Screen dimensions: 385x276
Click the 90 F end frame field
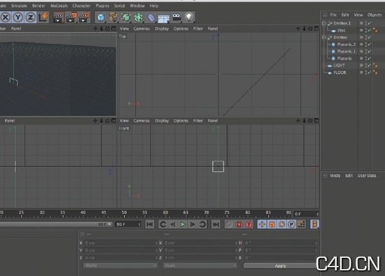point(128,225)
